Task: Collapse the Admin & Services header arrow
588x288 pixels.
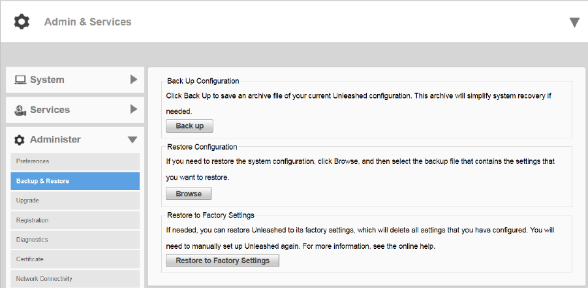Action: tap(574, 22)
